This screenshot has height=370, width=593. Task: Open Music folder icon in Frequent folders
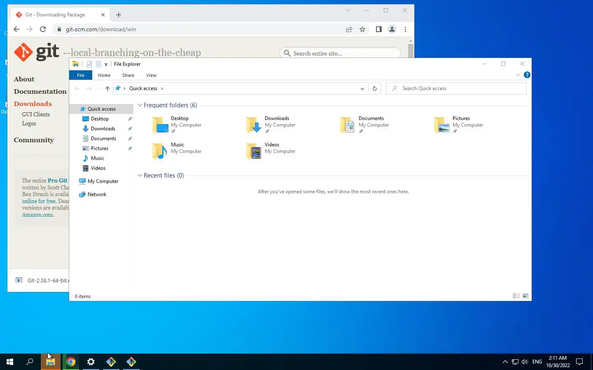click(x=160, y=151)
